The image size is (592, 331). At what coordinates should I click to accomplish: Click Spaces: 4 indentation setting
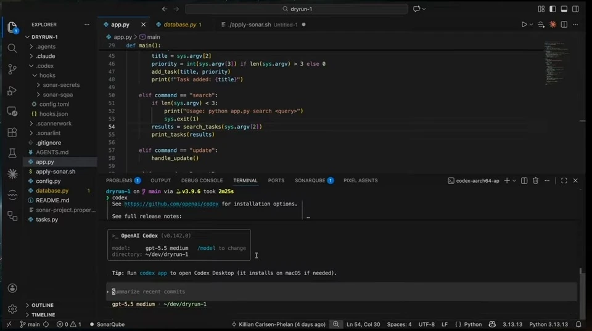point(399,324)
